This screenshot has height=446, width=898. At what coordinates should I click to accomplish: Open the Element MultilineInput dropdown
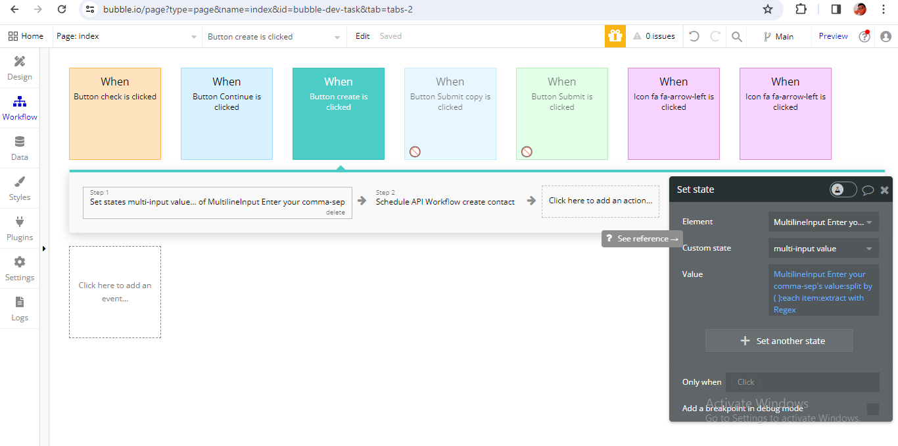coord(824,222)
